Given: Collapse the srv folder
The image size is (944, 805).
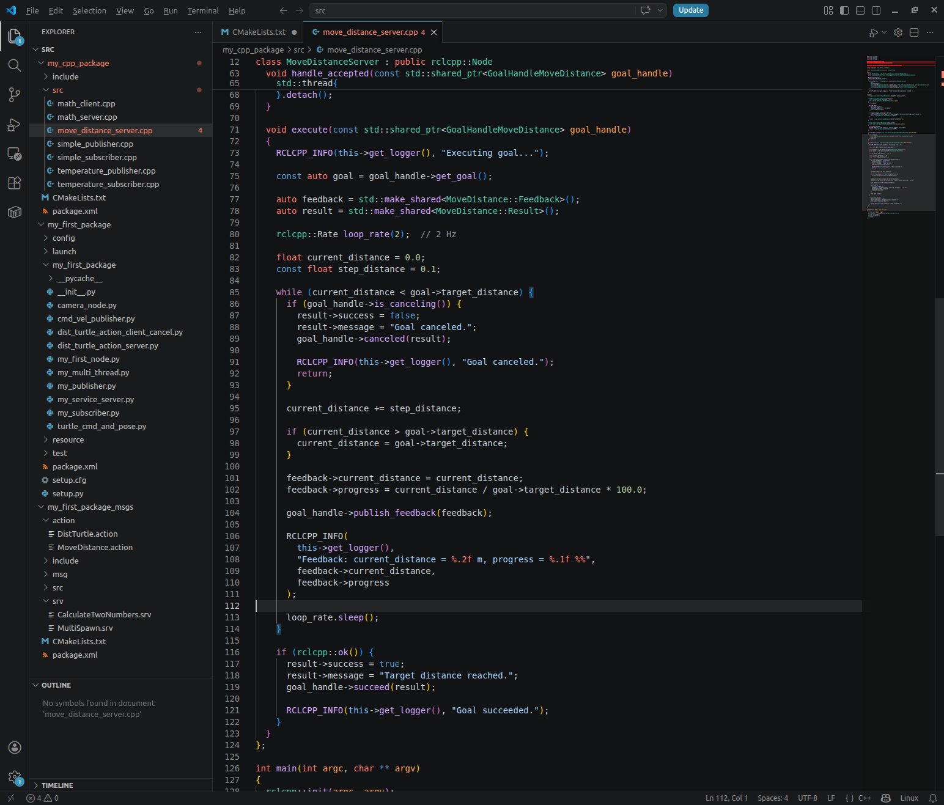Looking at the screenshot, I should [46, 601].
